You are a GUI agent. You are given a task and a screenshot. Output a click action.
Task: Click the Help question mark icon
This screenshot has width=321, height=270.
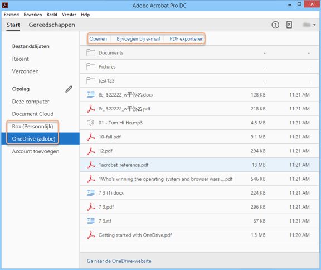pyautogui.click(x=275, y=25)
